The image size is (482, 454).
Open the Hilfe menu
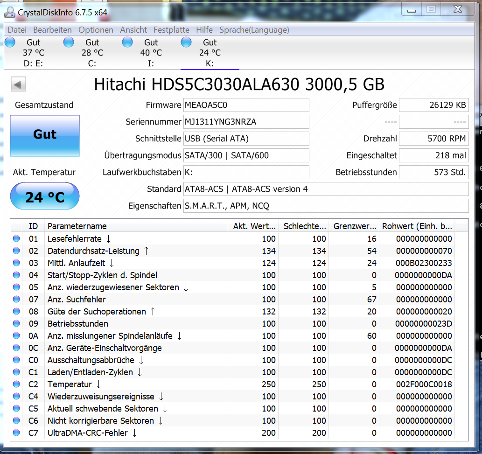pos(204,30)
